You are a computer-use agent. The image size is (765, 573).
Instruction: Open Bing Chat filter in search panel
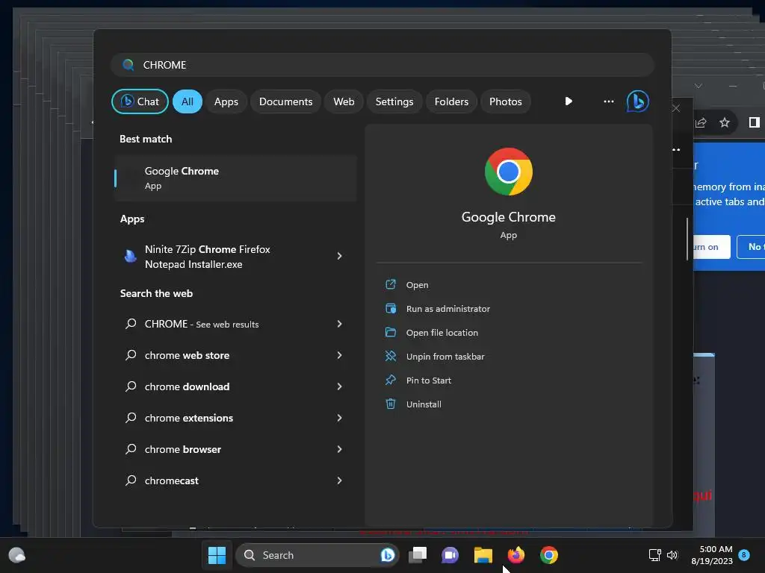(140, 101)
